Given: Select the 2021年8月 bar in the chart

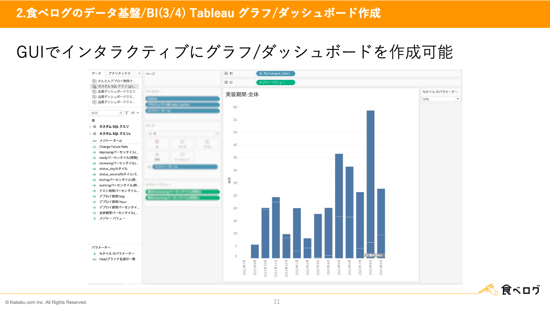Looking at the screenshot, I should point(255,251).
